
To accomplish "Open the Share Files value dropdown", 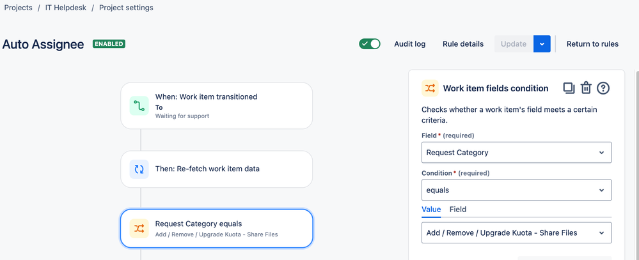I will click(x=516, y=233).
